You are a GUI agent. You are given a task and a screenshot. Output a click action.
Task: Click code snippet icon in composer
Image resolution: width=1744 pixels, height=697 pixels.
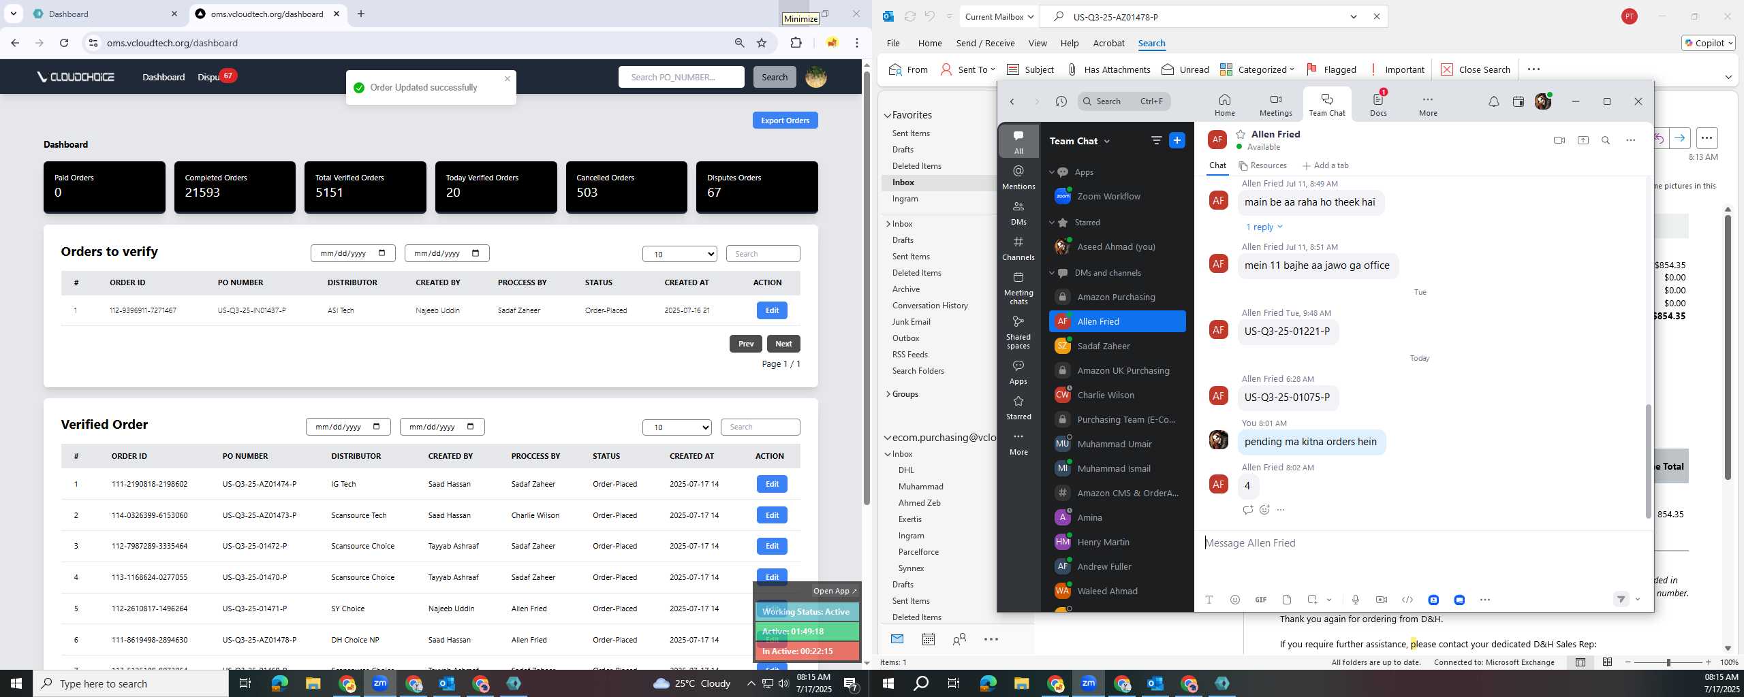(x=1407, y=600)
